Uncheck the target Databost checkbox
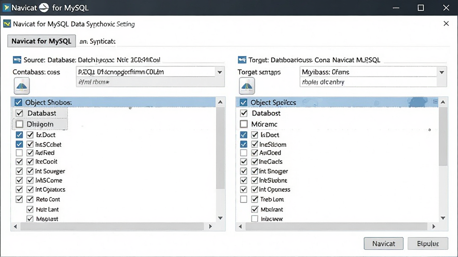 [244, 113]
